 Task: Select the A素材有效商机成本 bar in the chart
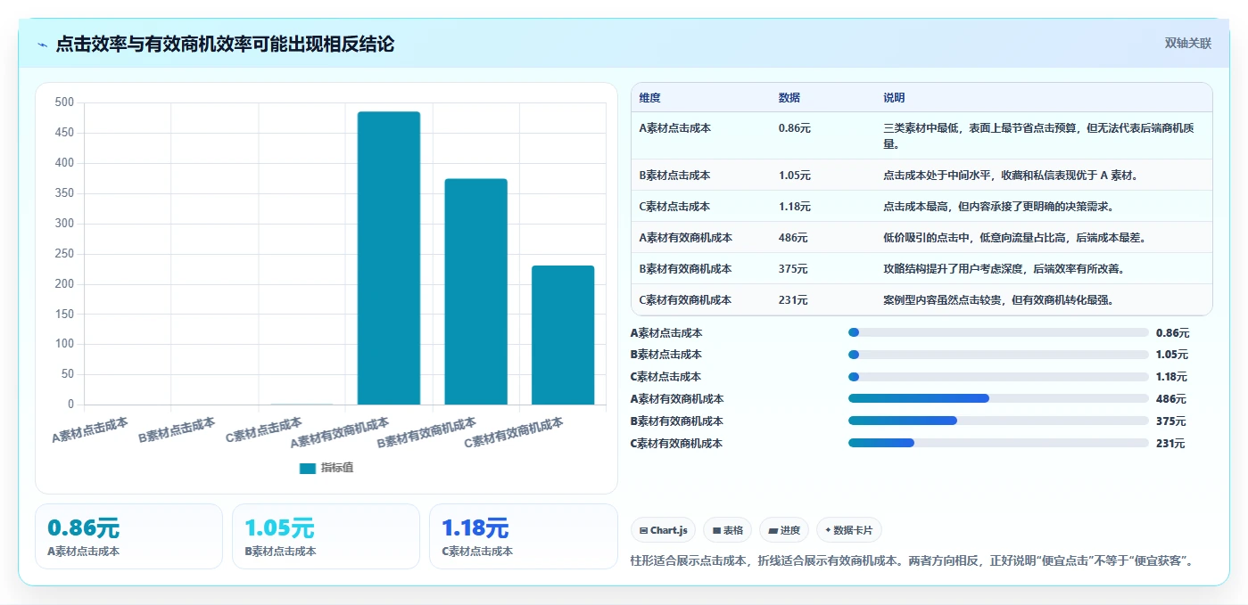click(389, 258)
